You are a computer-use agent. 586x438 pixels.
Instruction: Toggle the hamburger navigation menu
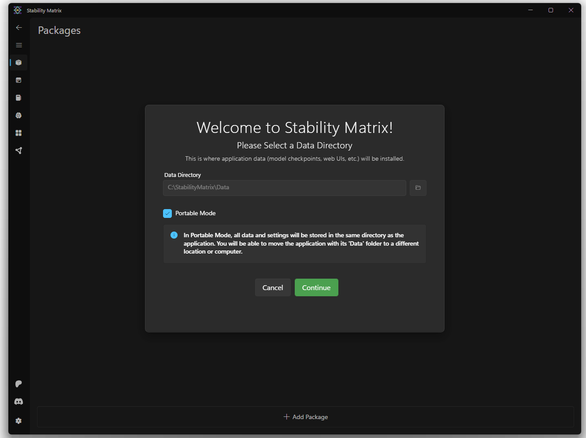(19, 45)
